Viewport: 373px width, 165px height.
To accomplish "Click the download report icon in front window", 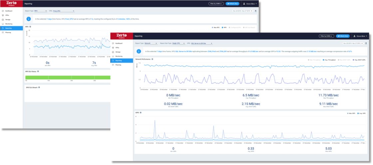I will click(x=366, y=43).
